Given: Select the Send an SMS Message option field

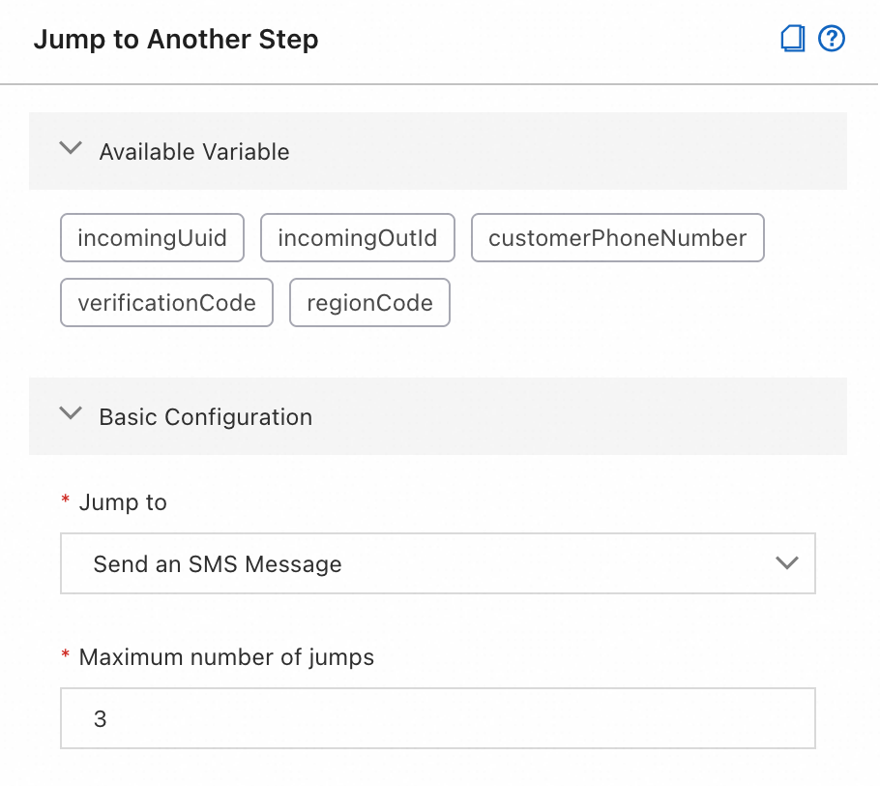Looking at the screenshot, I should click(437, 563).
